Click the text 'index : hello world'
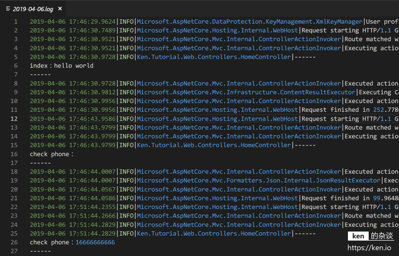 [x=62, y=66]
